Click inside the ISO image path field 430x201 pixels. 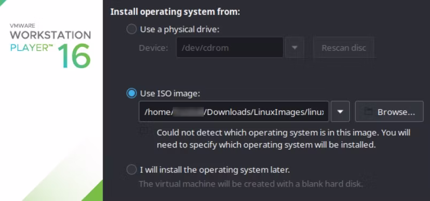(x=234, y=112)
